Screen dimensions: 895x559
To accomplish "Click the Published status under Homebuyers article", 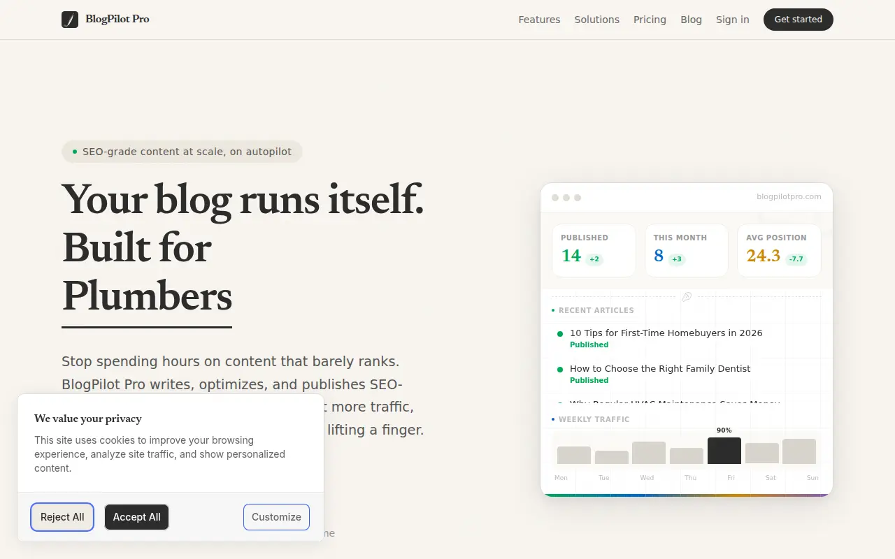I will pyautogui.click(x=589, y=345).
